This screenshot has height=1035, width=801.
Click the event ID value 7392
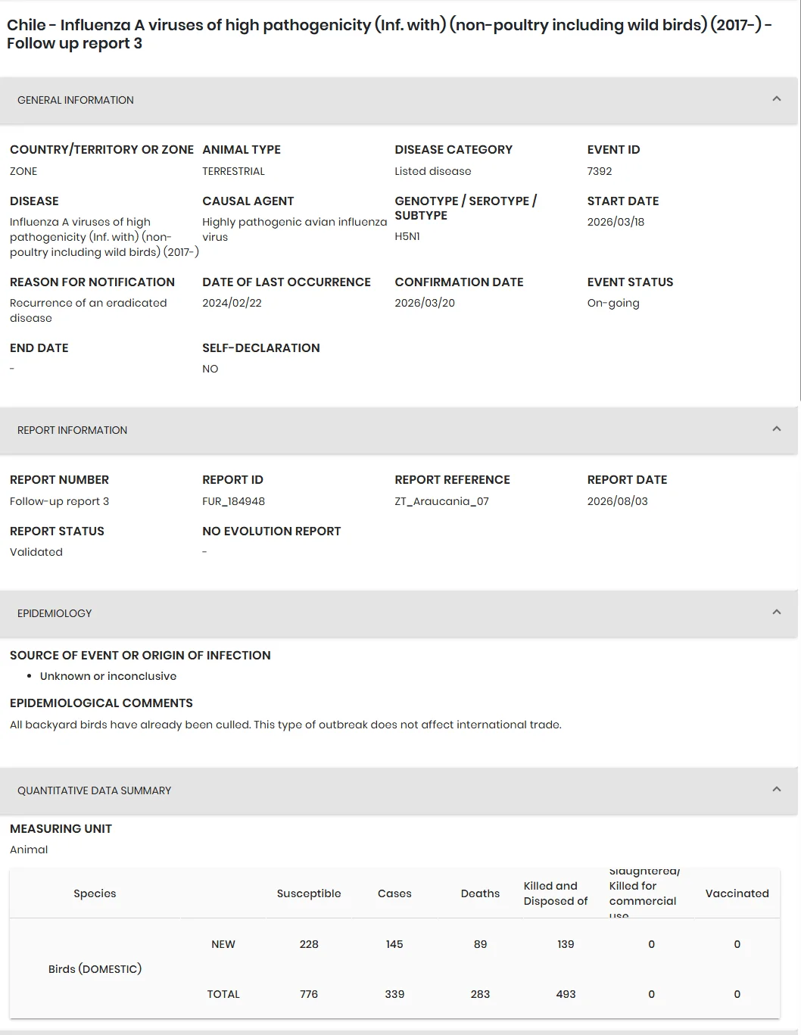(599, 171)
